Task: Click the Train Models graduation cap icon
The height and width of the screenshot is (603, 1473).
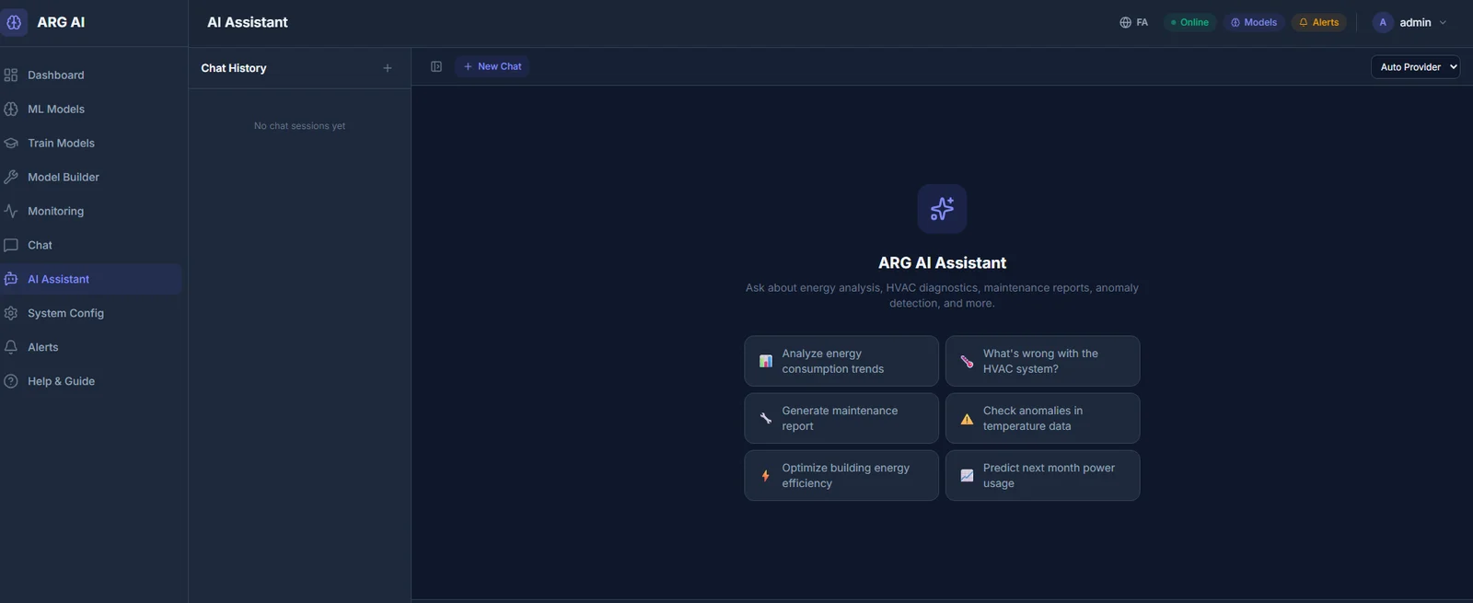Action: click(x=11, y=143)
